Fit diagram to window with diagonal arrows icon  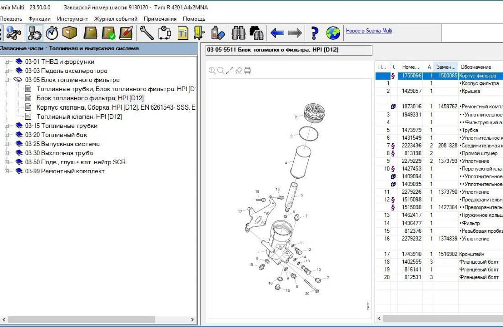[230, 71]
